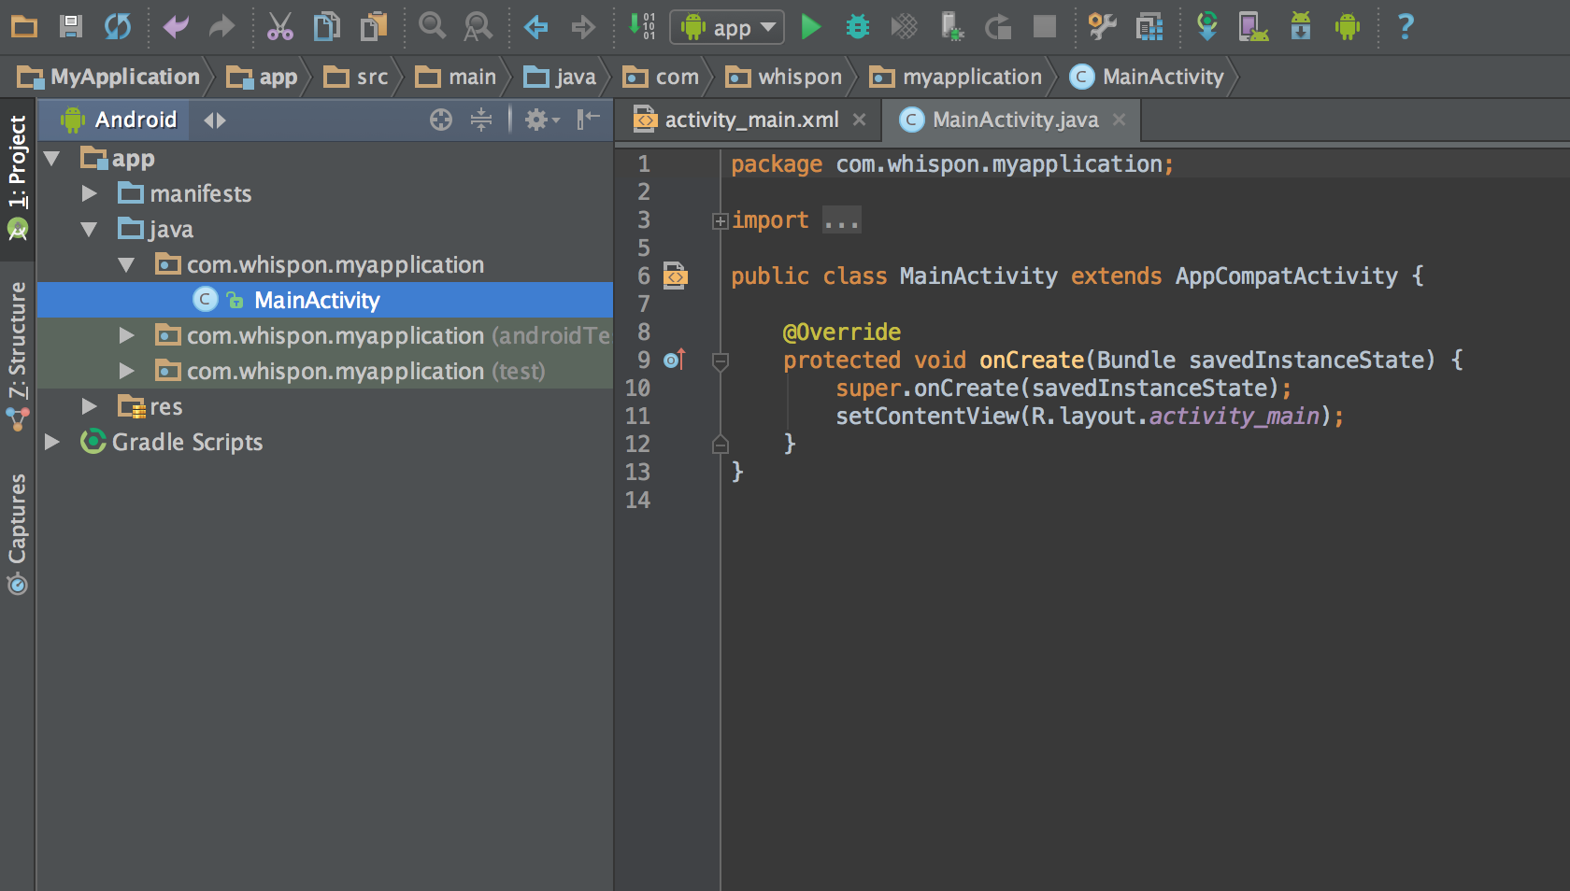Click the AppCompatActivity class name in code
Viewport: 1570px width, 891px height.
[1287, 276]
